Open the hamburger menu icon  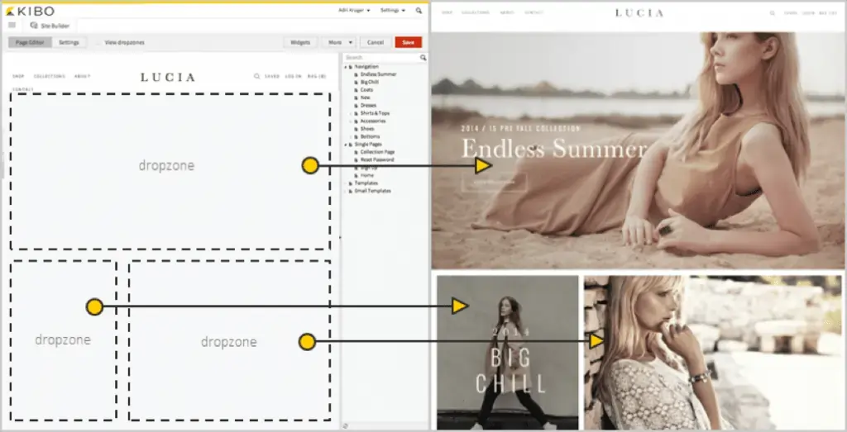tap(12, 25)
